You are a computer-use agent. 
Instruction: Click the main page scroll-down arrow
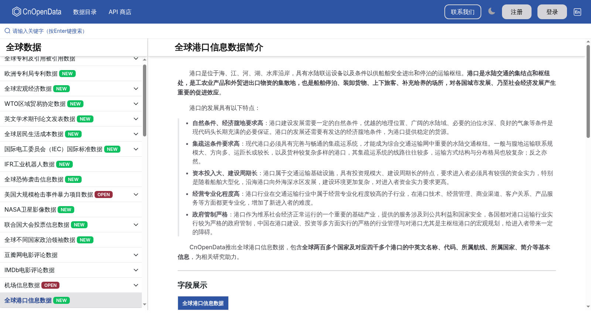(588, 306)
